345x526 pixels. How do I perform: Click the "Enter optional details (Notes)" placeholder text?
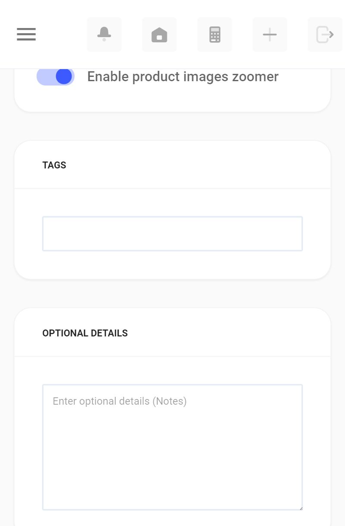point(119,401)
